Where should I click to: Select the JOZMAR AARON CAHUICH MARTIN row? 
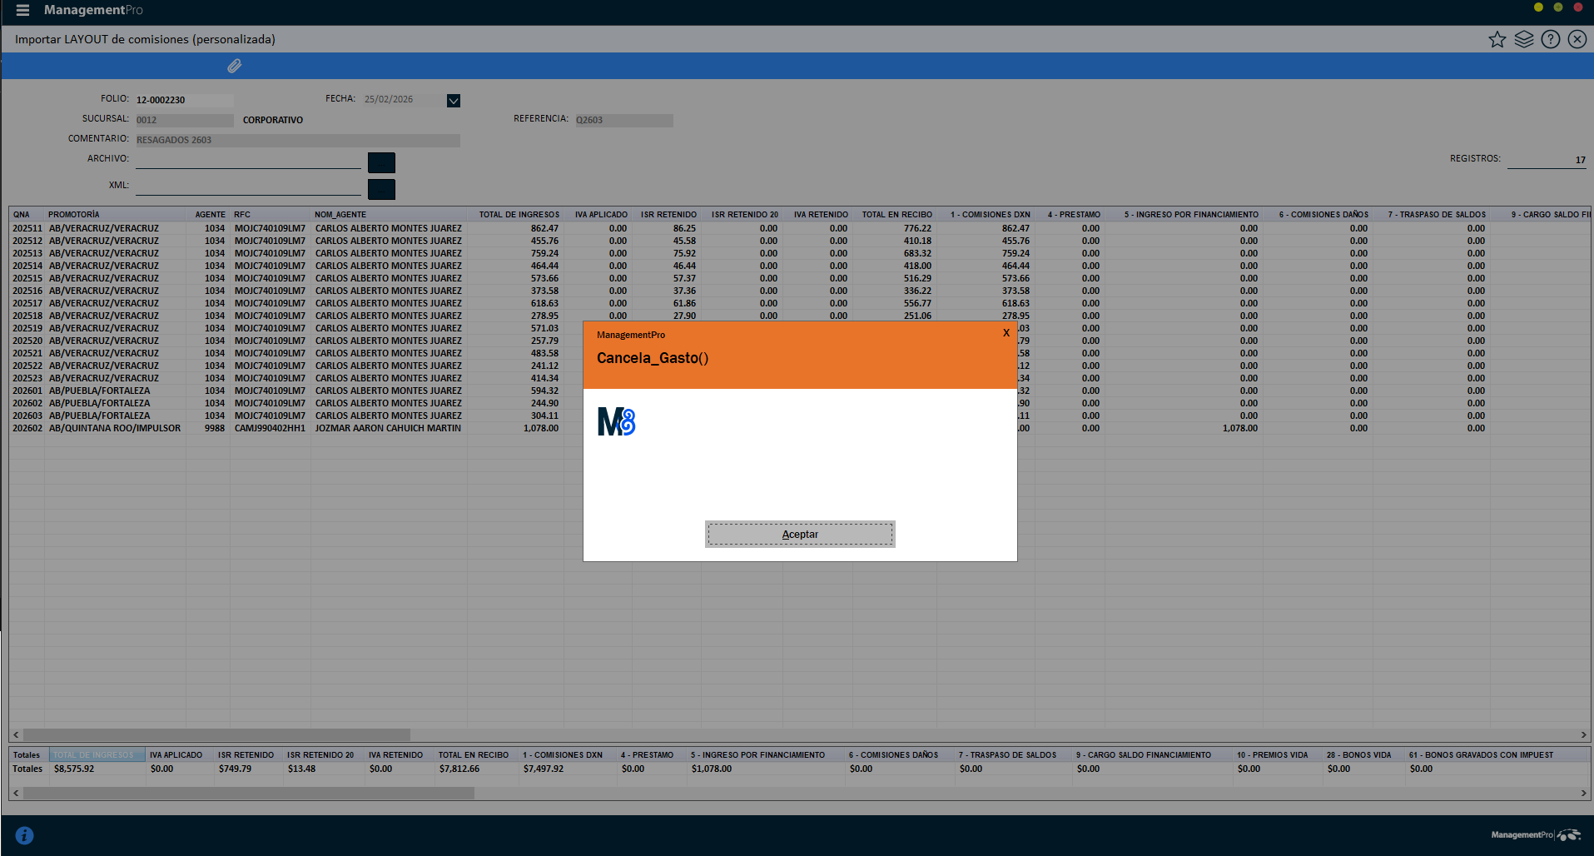click(387, 428)
